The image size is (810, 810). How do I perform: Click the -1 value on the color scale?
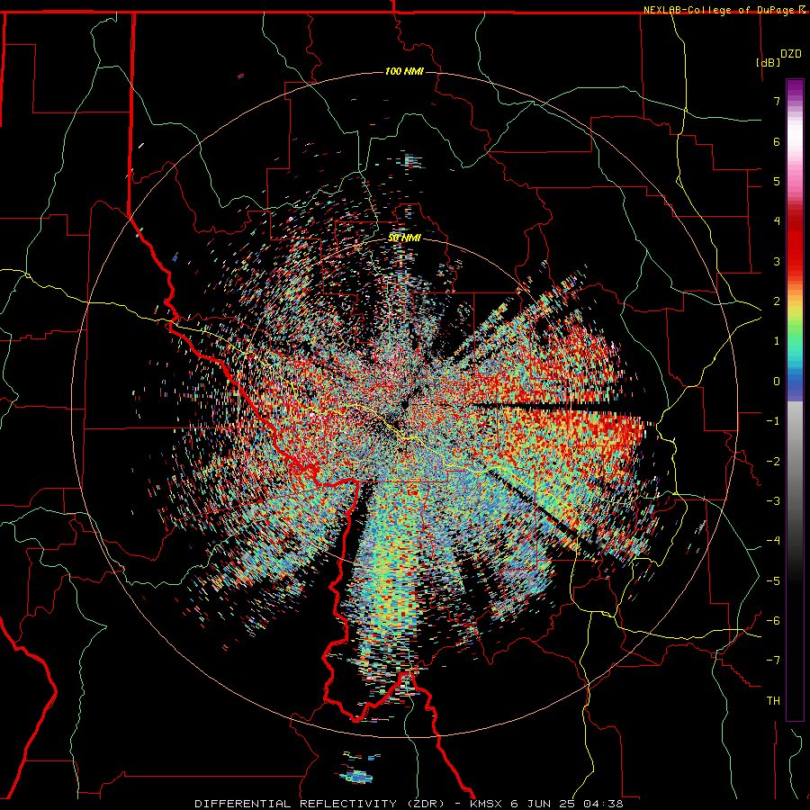coord(773,421)
